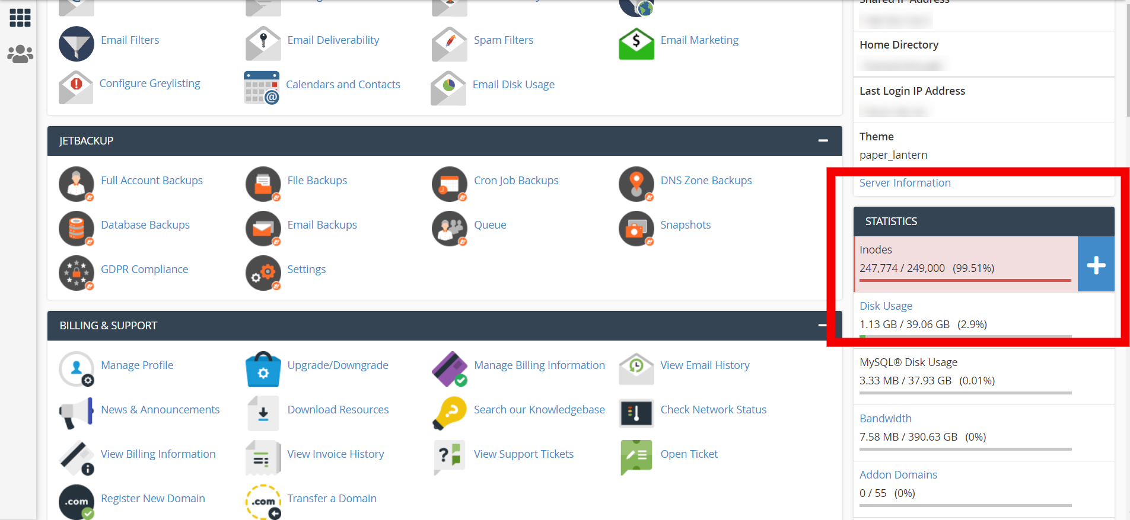Collapse the BILLING & SUPPORT section

coord(822,325)
